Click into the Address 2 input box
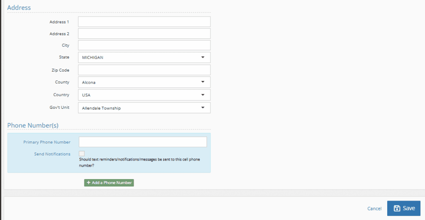The height and width of the screenshot is (220, 425). tap(144, 33)
